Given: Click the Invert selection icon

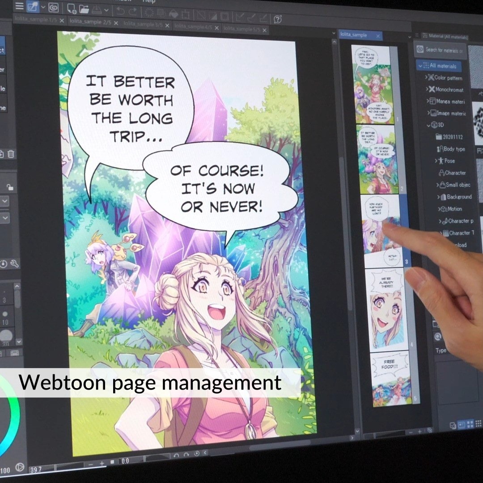Looking at the screenshot, I should pyautogui.click(x=213, y=16).
